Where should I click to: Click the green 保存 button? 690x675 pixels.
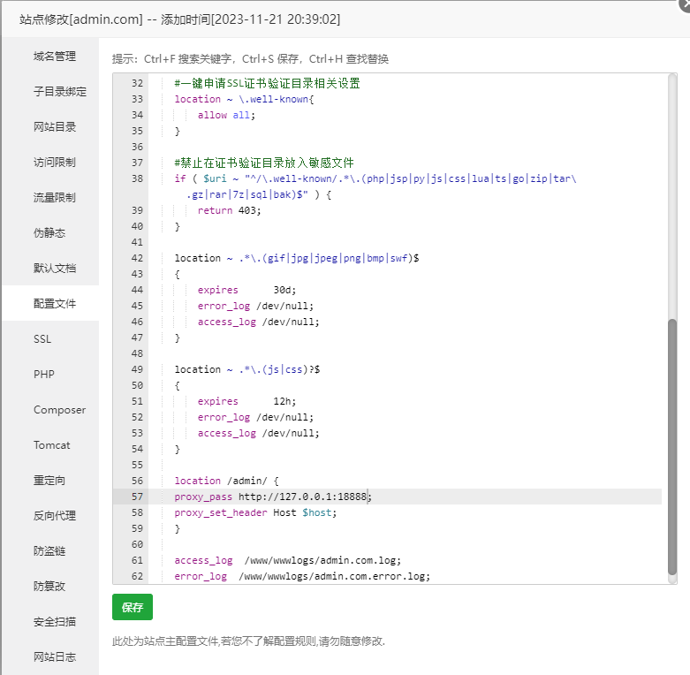tap(133, 607)
